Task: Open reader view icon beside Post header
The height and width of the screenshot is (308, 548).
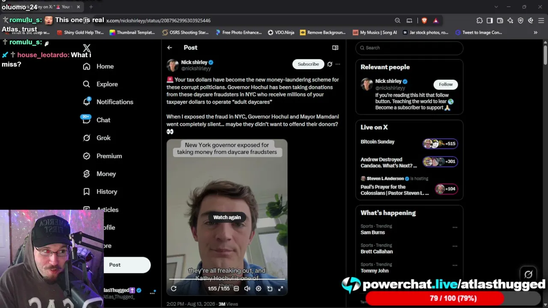Action: click(335, 47)
